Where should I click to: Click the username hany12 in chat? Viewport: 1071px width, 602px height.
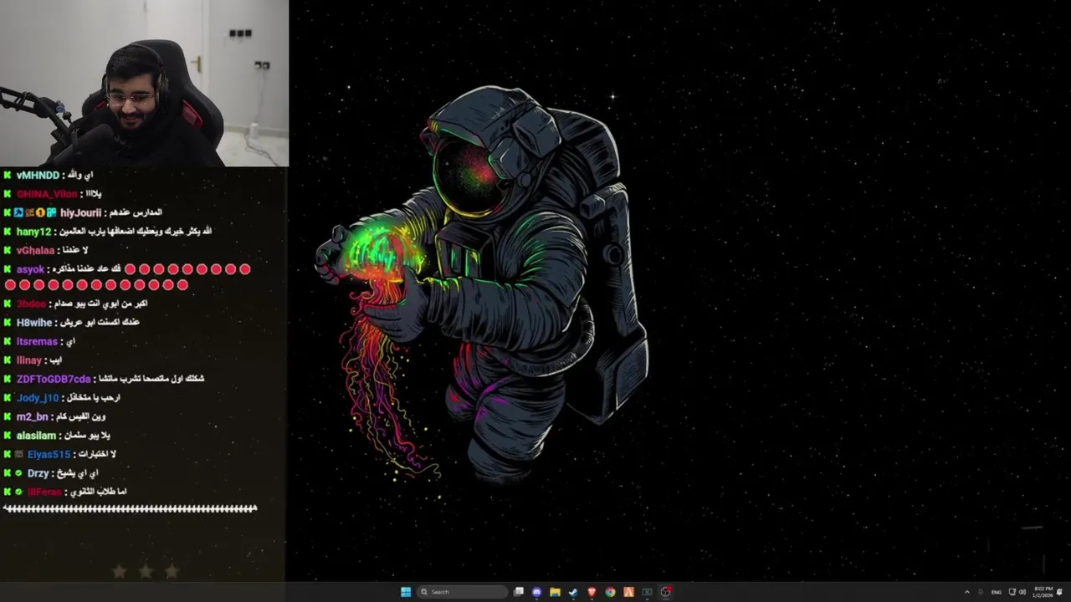click(x=33, y=232)
